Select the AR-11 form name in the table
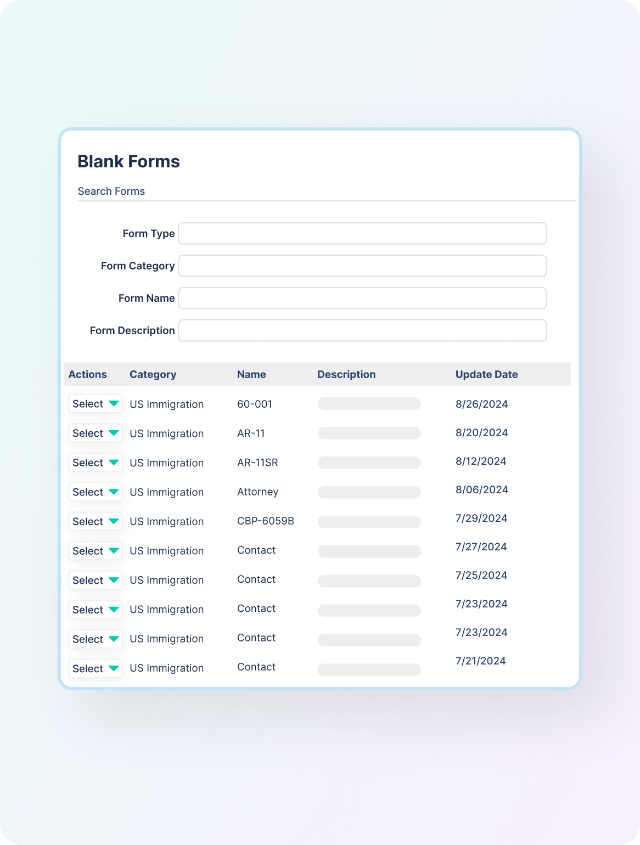Image resolution: width=640 pixels, height=845 pixels. tap(250, 433)
